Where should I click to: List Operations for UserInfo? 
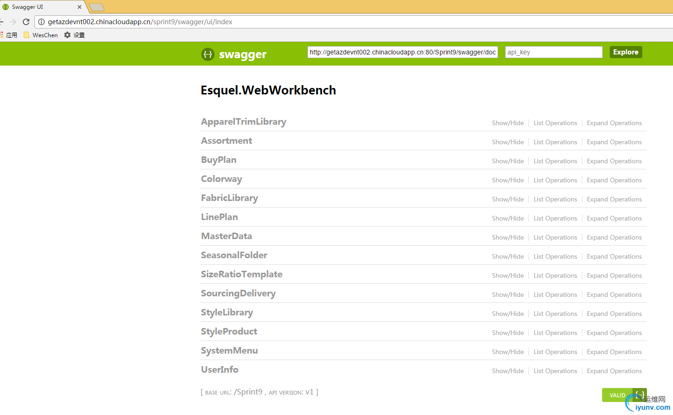[555, 371]
